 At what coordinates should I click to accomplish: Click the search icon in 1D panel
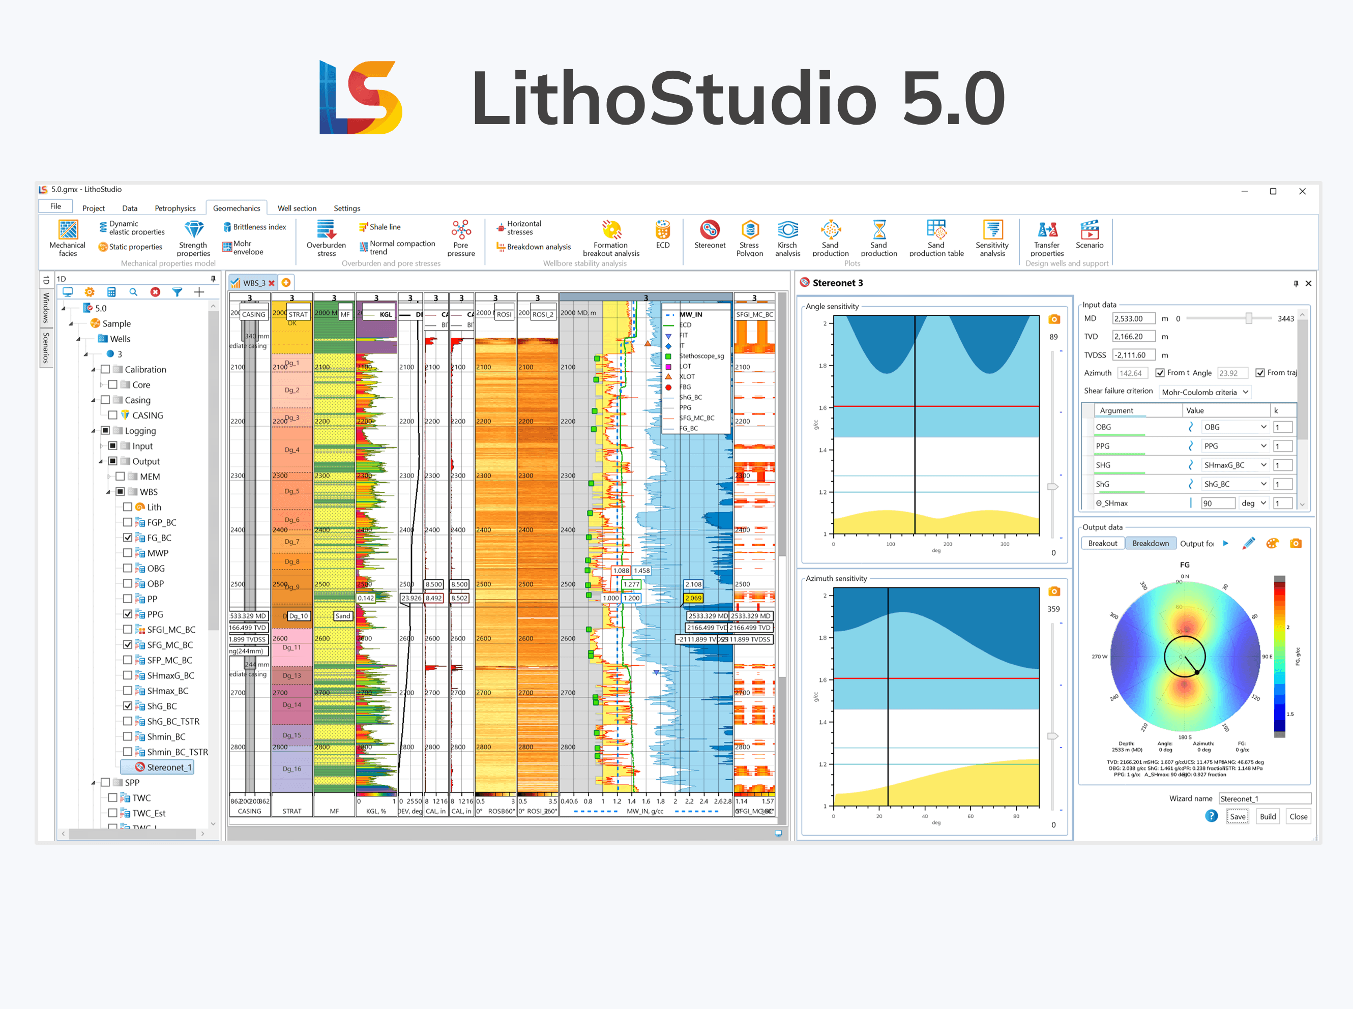pyautogui.click(x=133, y=292)
